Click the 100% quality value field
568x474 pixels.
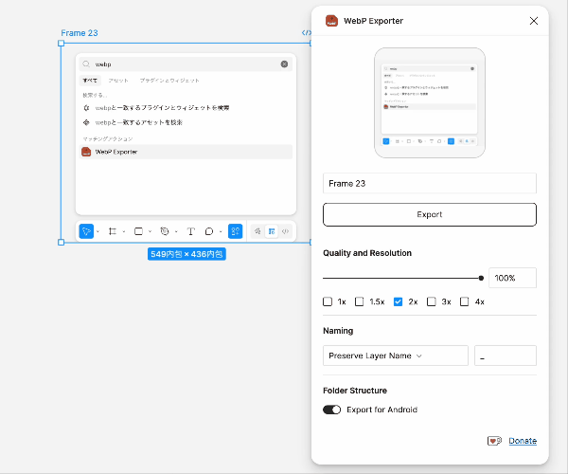coord(512,278)
